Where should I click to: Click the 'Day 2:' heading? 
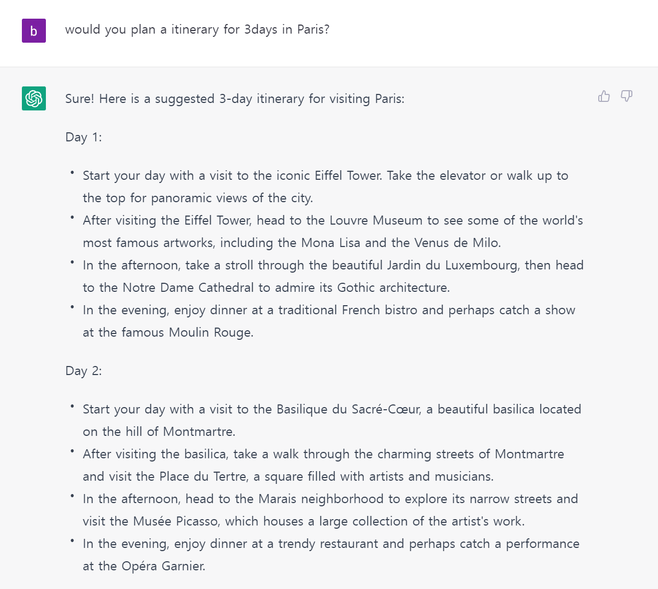[84, 371]
